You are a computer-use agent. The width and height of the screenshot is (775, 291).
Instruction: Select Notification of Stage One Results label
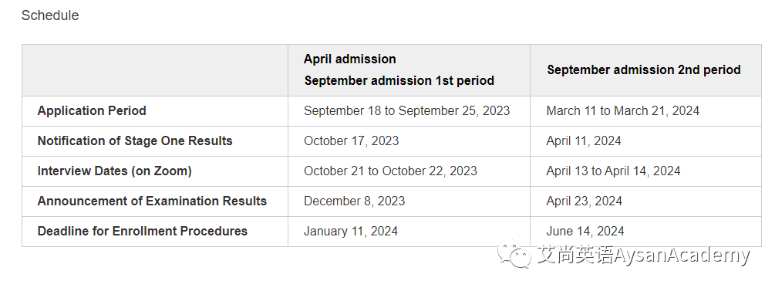click(135, 140)
